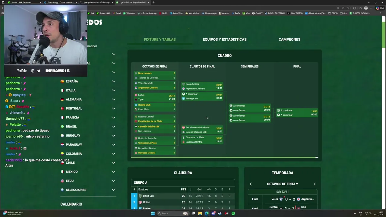Go to next round in Temporada
386x217 pixels.
(315, 184)
